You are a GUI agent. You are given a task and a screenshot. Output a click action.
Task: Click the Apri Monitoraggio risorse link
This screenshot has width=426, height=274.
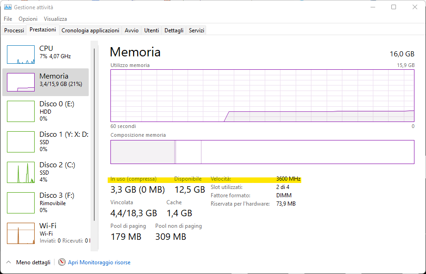pos(99,262)
